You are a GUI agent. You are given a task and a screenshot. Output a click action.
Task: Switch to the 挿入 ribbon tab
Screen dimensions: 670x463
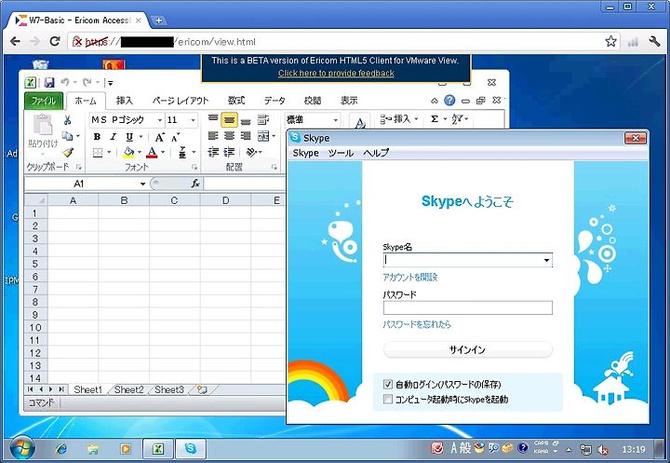point(125,101)
